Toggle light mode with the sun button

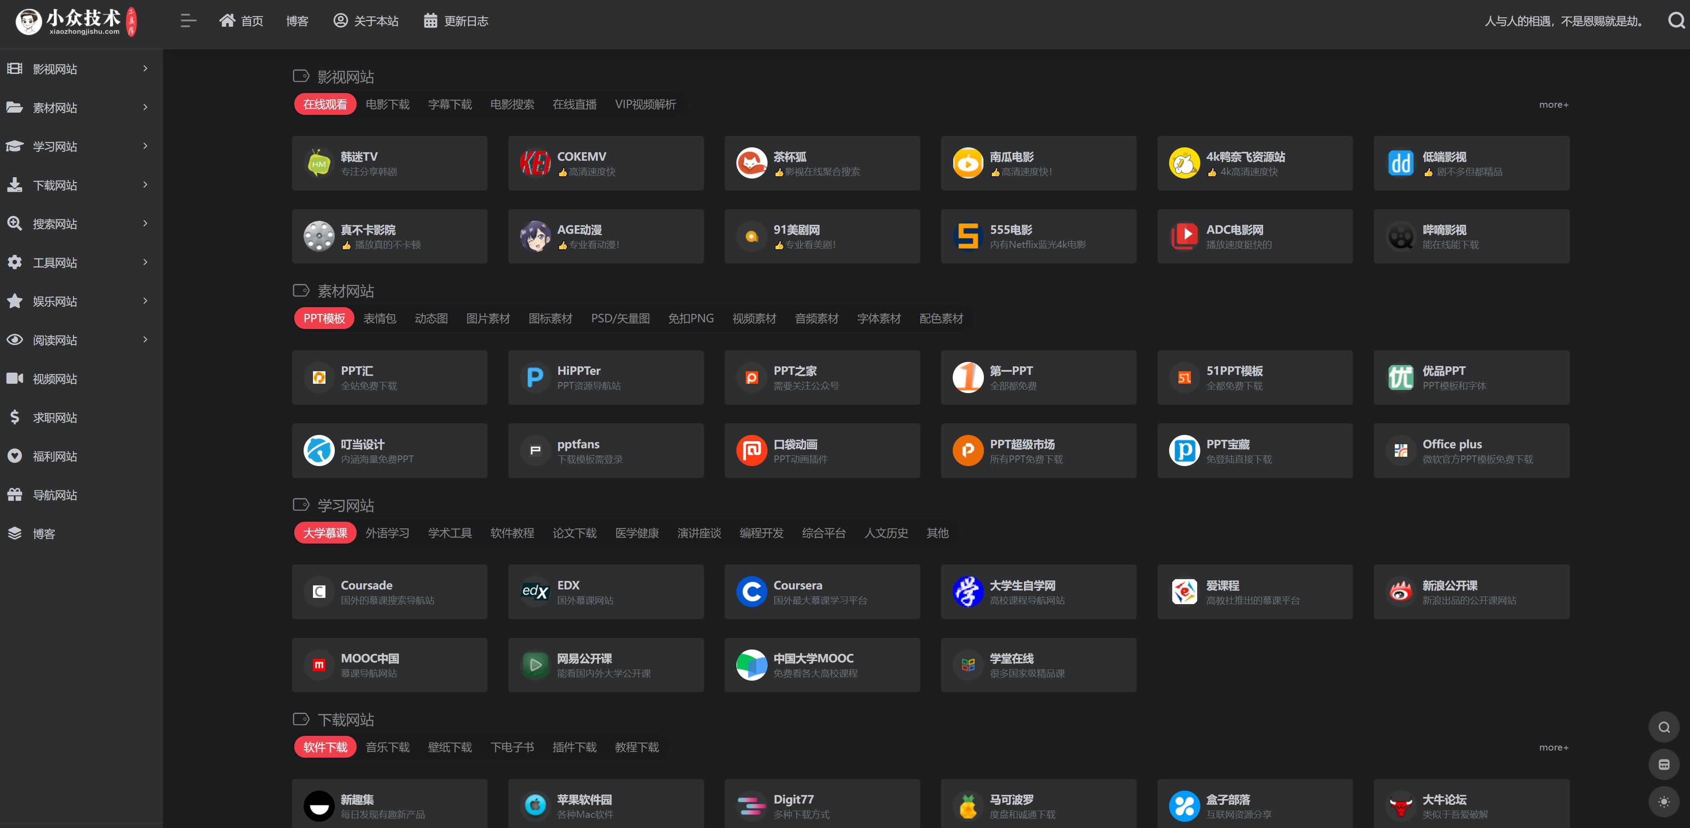click(x=1663, y=802)
